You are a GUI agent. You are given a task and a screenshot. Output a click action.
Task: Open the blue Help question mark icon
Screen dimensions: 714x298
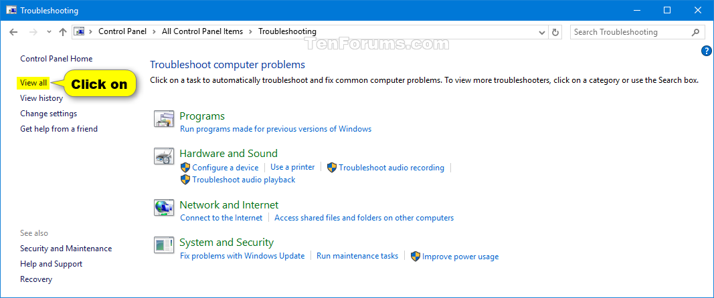point(707,51)
